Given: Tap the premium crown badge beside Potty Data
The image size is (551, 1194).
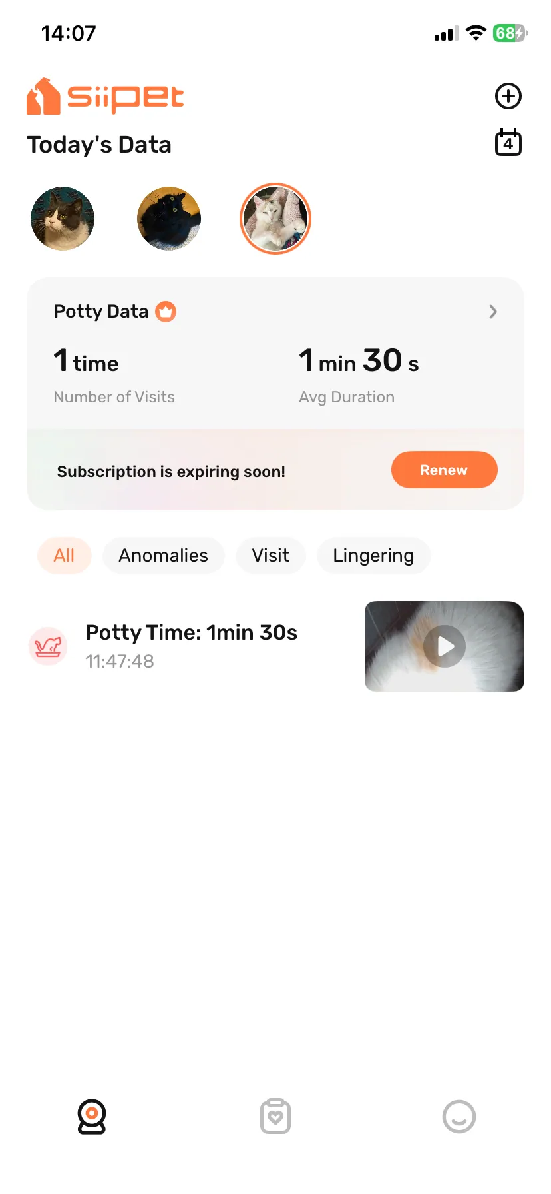Looking at the screenshot, I should pyautogui.click(x=166, y=312).
